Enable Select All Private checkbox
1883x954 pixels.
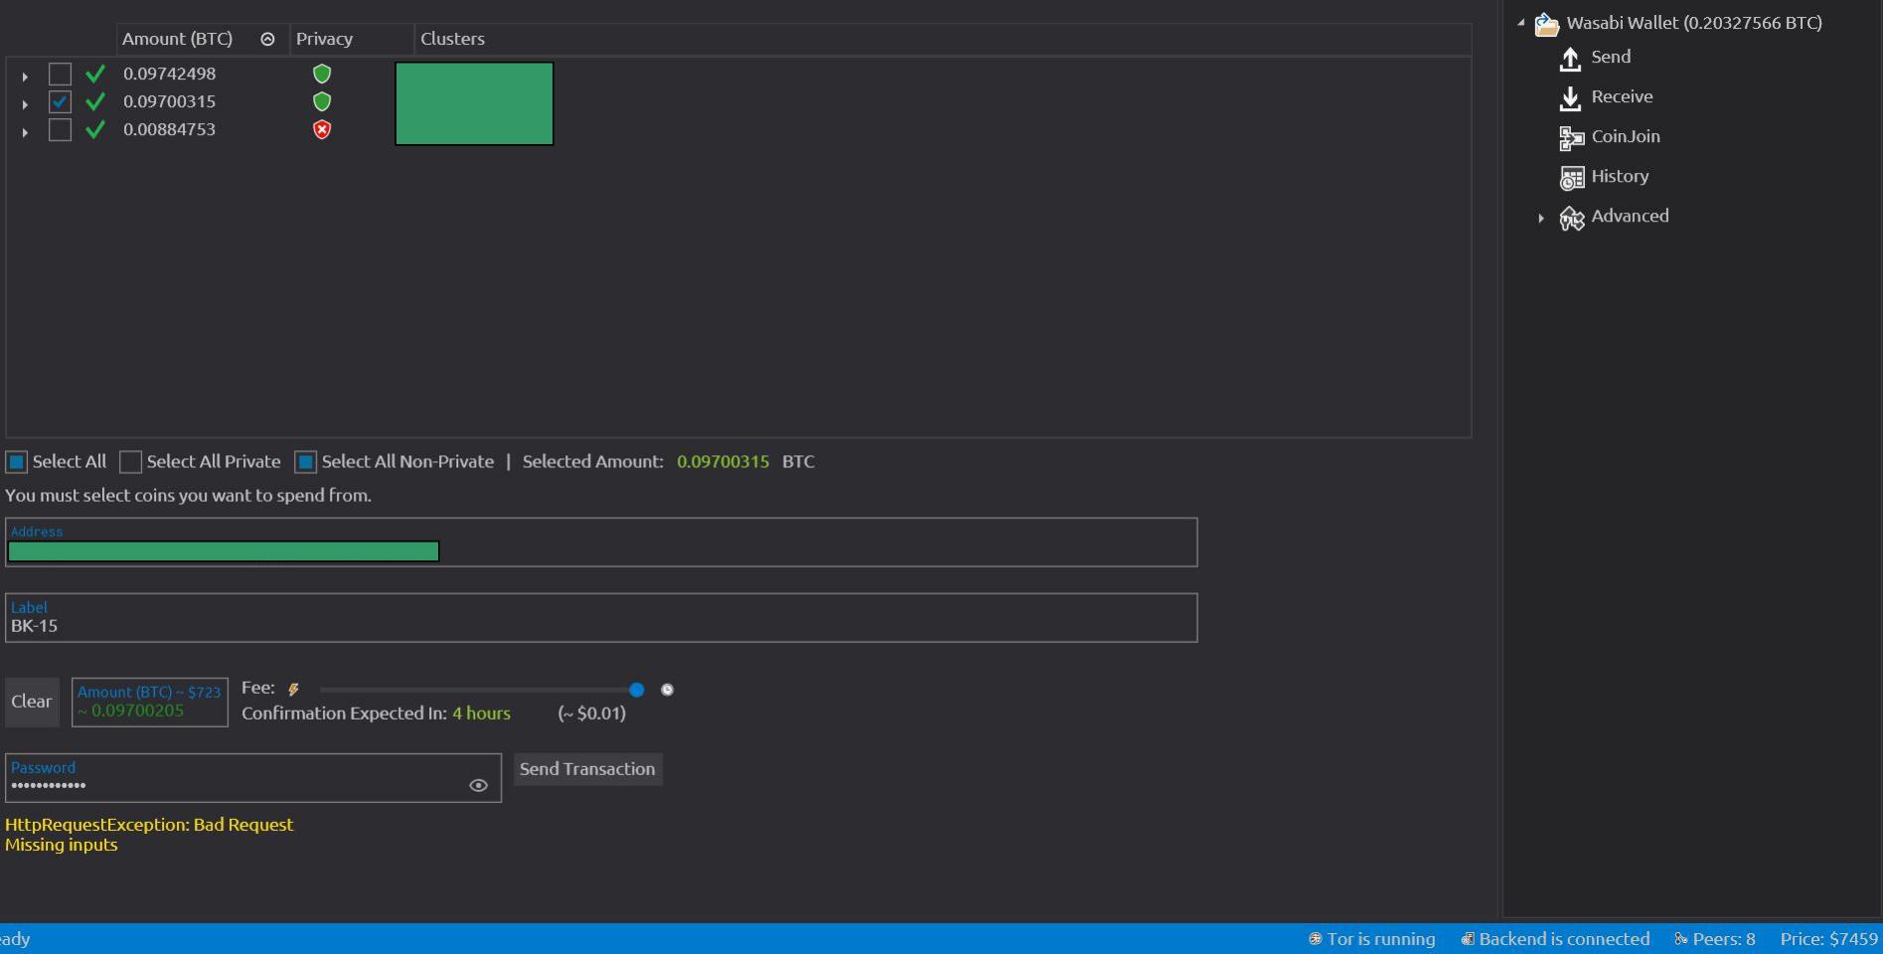click(x=130, y=462)
